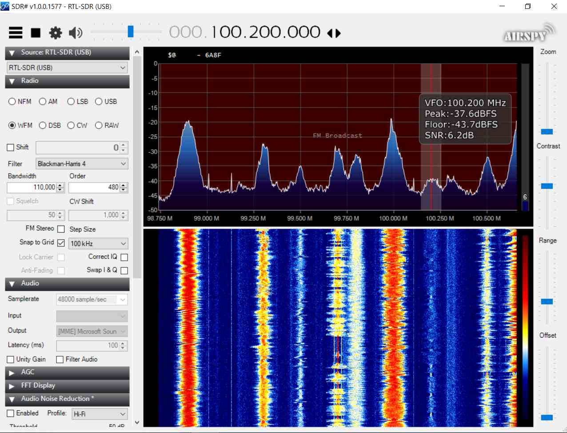Screen dimensions: 567x433
Task: Click the Zoom slider handle
Action: pyautogui.click(x=547, y=131)
